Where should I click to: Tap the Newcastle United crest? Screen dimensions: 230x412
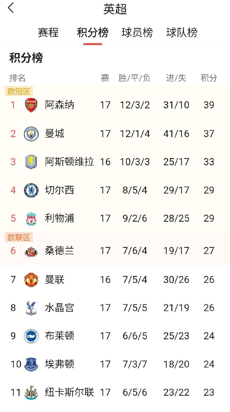(31, 393)
